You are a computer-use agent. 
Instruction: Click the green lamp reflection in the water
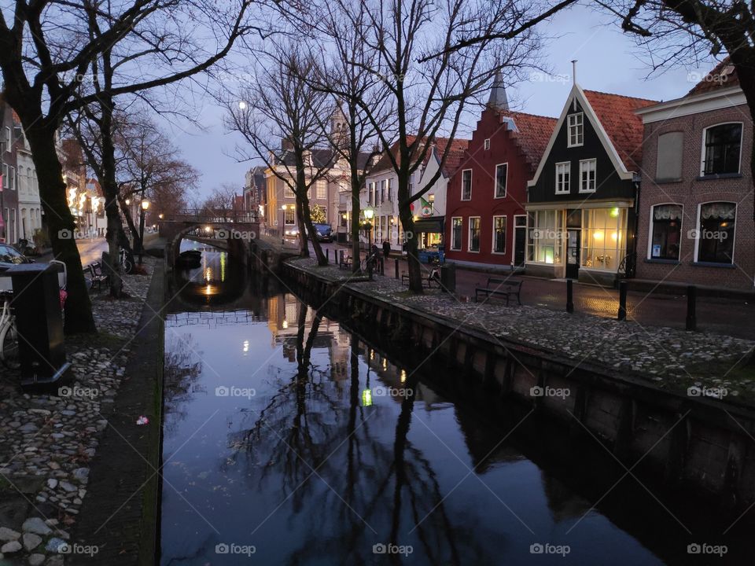click(x=366, y=396)
